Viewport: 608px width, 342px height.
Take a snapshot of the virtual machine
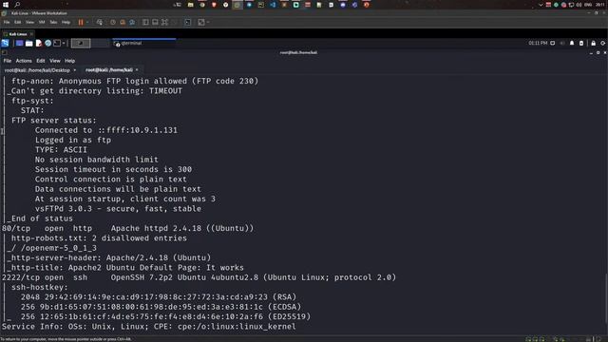click(x=113, y=23)
